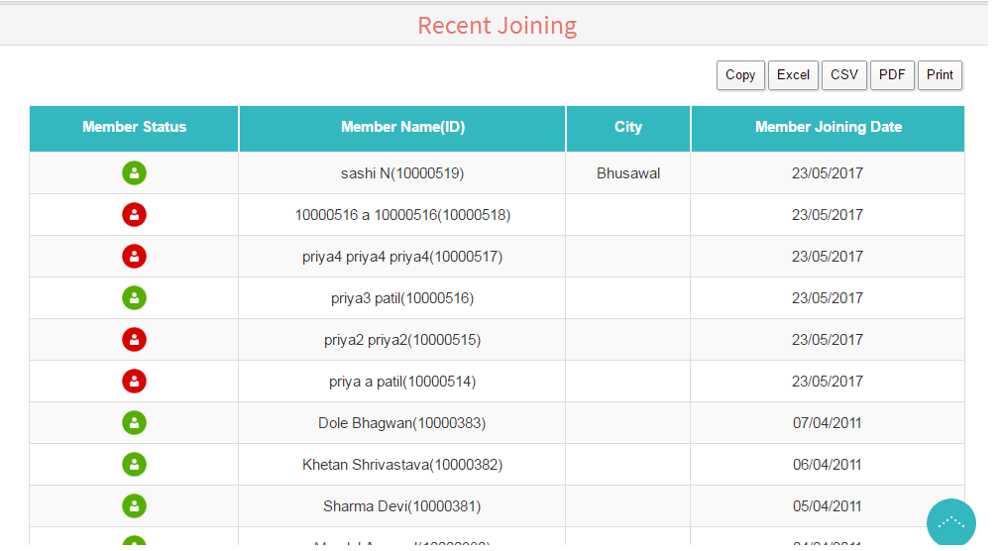Click green status icon for Sharma Devi

135,506
